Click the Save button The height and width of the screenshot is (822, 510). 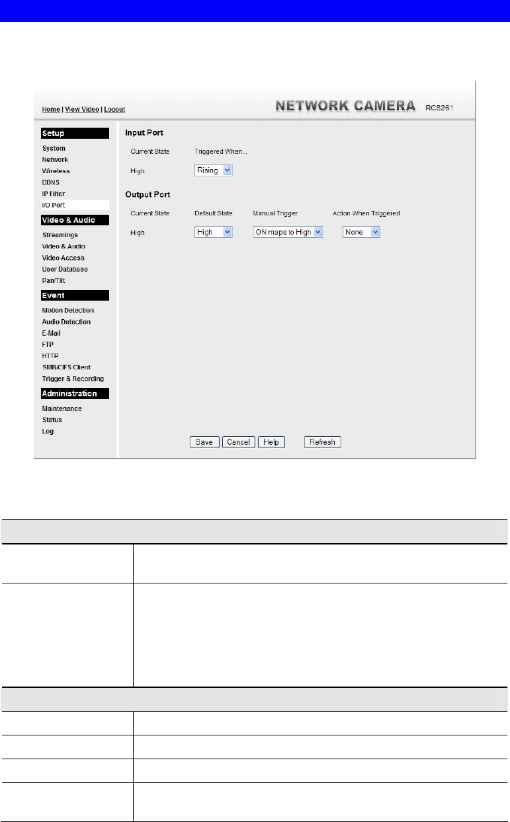pyautogui.click(x=204, y=442)
